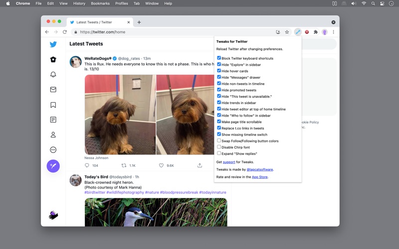Click the Chrome profile avatar
Viewport: 399px width, 249px height.
[325, 32]
